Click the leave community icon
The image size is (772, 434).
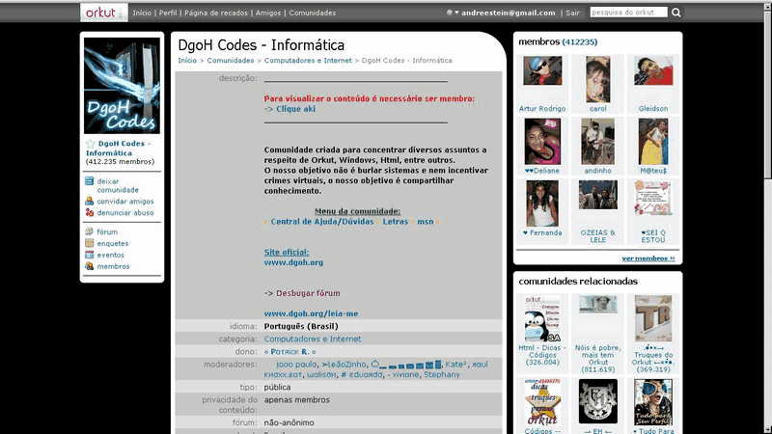89,181
